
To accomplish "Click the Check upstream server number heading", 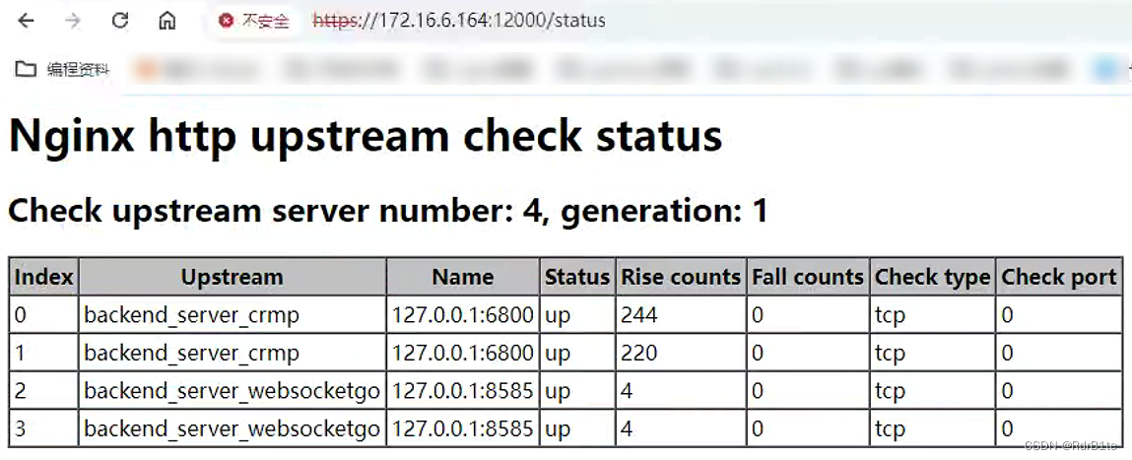I will 388,211.
